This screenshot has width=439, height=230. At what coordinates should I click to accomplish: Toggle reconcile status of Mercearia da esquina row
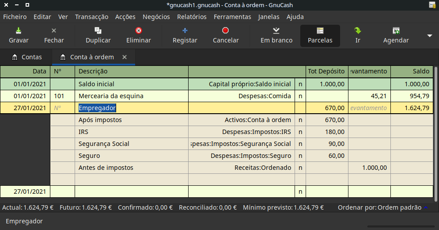(x=300, y=96)
